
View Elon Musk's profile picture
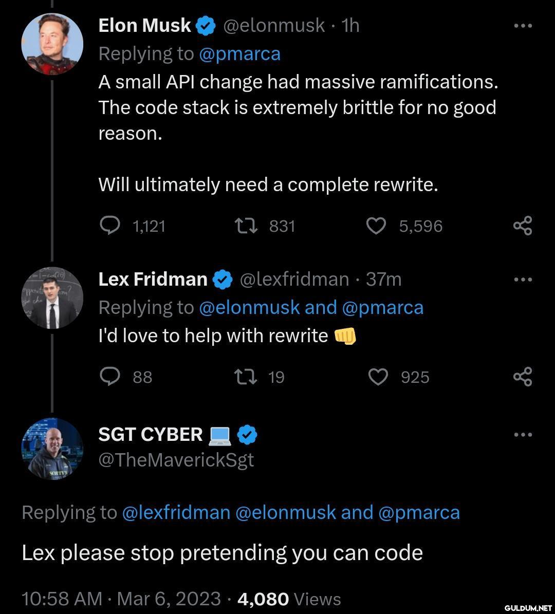click(52, 44)
